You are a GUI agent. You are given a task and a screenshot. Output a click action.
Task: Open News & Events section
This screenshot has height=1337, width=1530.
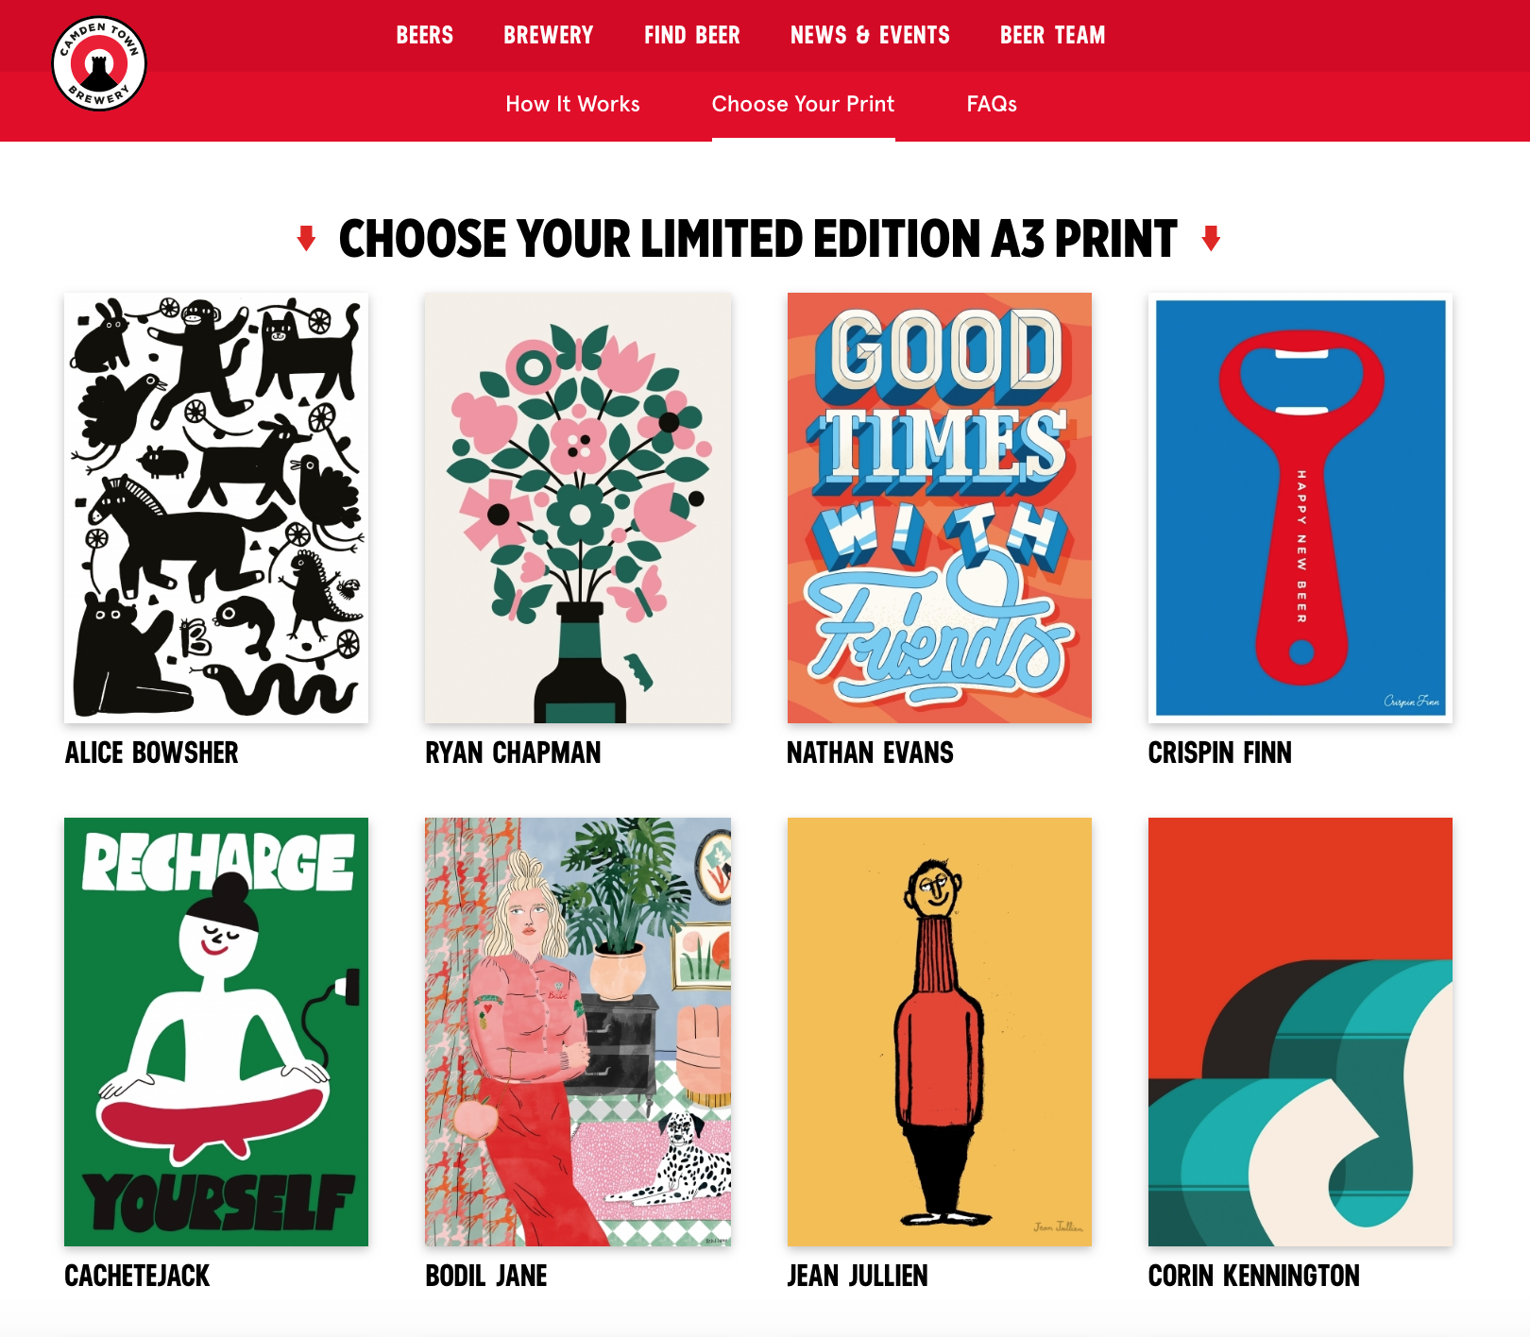tap(870, 36)
